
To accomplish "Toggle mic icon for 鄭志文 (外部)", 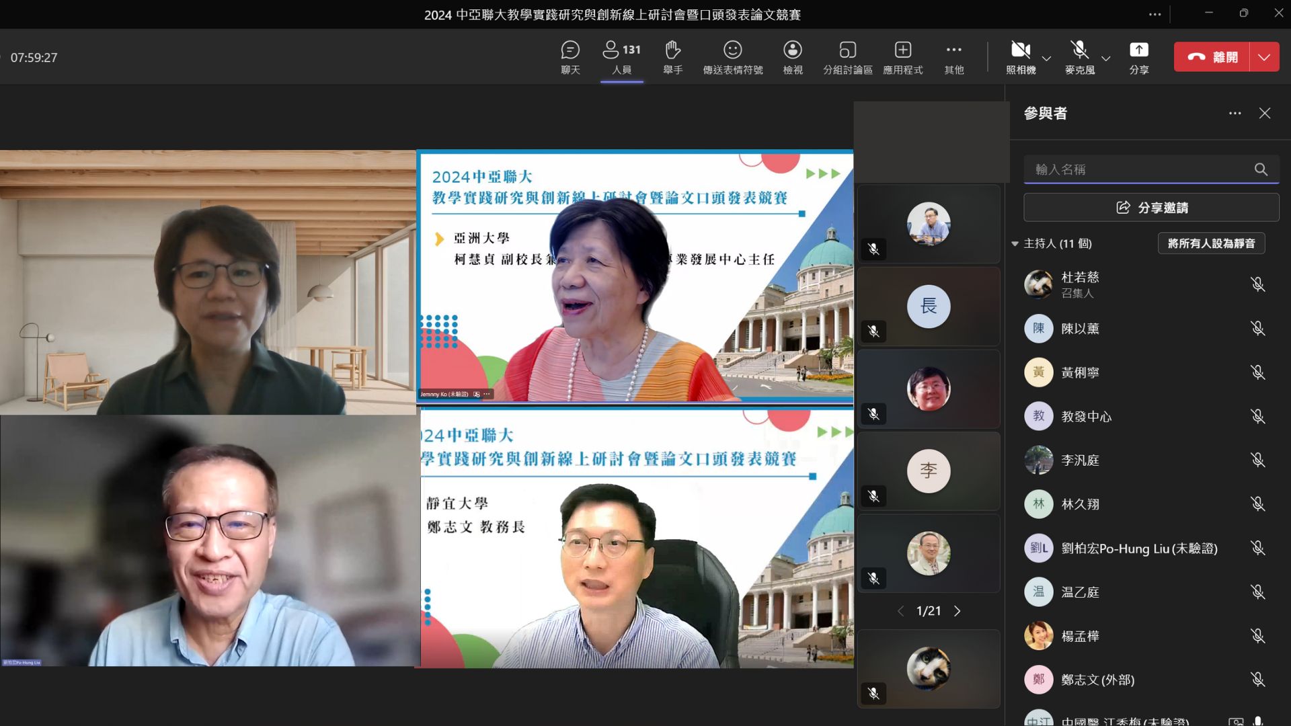I will click(x=1257, y=680).
